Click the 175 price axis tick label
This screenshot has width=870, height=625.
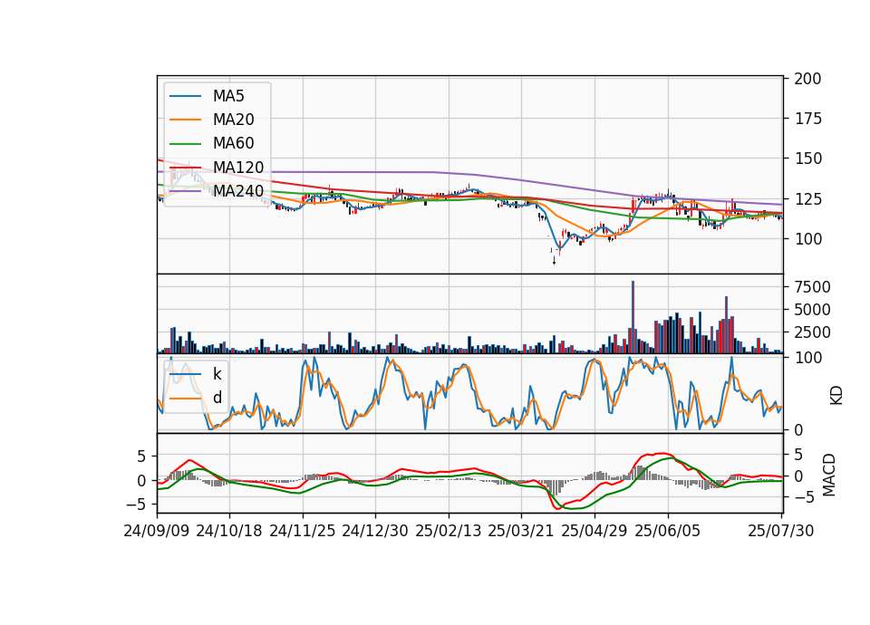(x=807, y=119)
